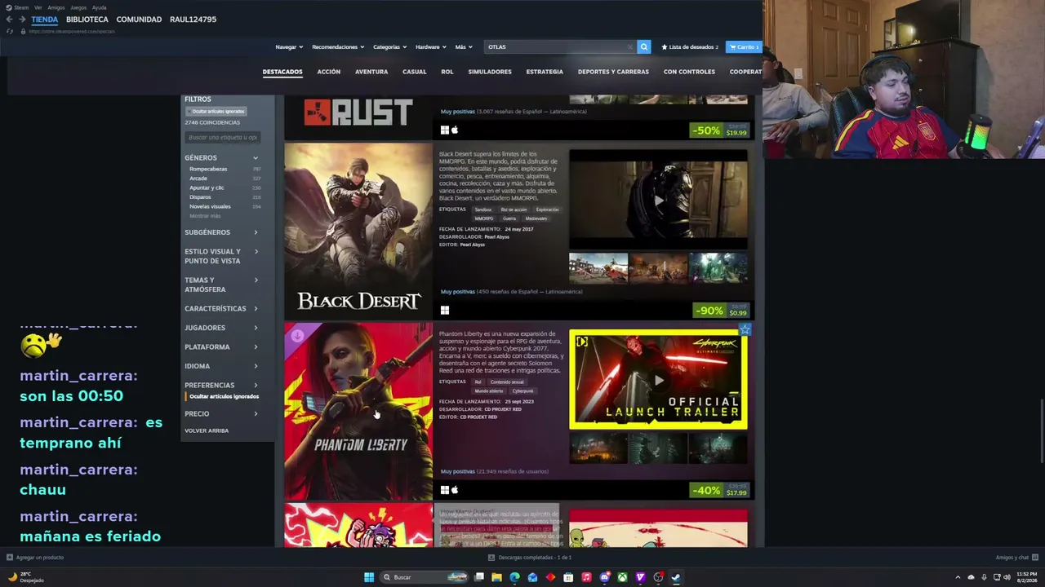
Task: Toggle the Arcade genre filter
Action: pos(225,179)
